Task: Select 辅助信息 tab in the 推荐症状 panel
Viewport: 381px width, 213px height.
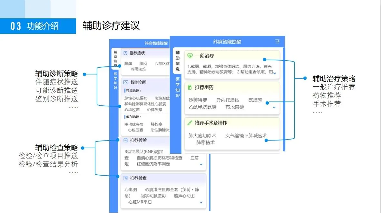Action: click(x=115, y=59)
